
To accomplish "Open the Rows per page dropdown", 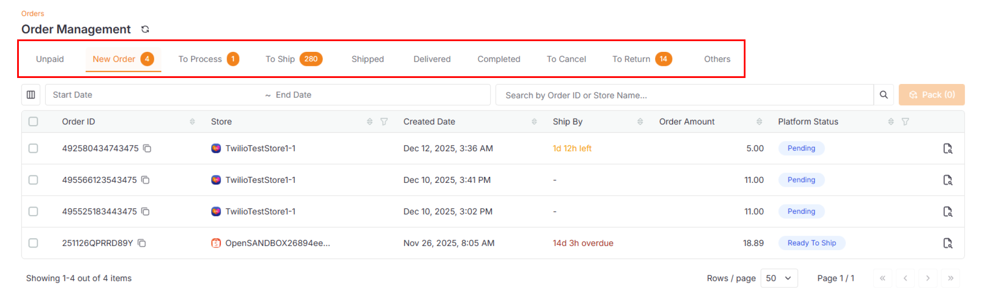I will [x=779, y=278].
